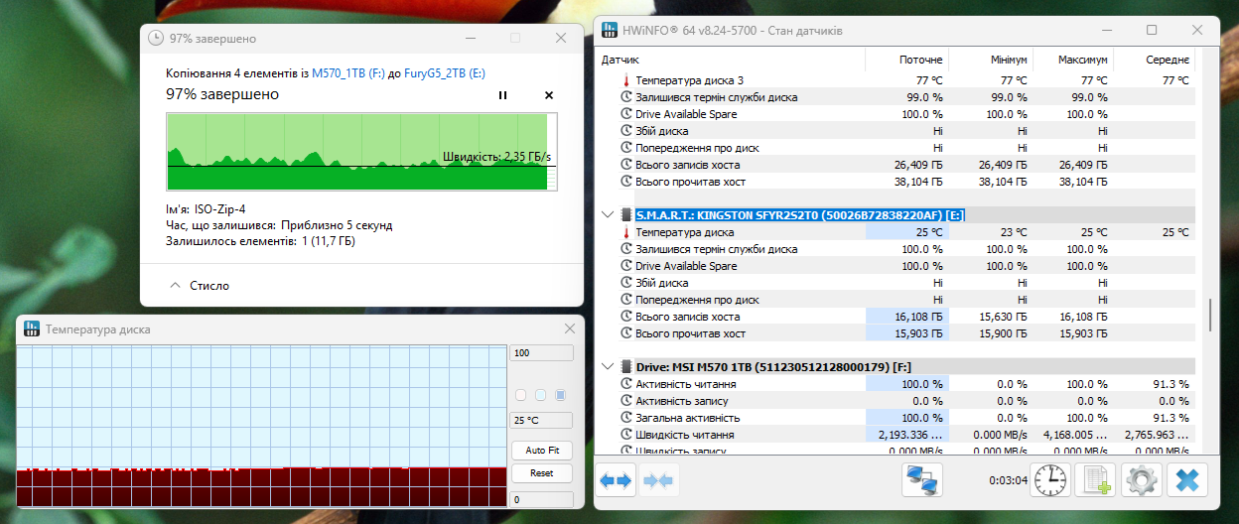This screenshot has width=1239, height=524.
Task: Open HWiNFO sensor settings gear icon
Action: [1142, 480]
